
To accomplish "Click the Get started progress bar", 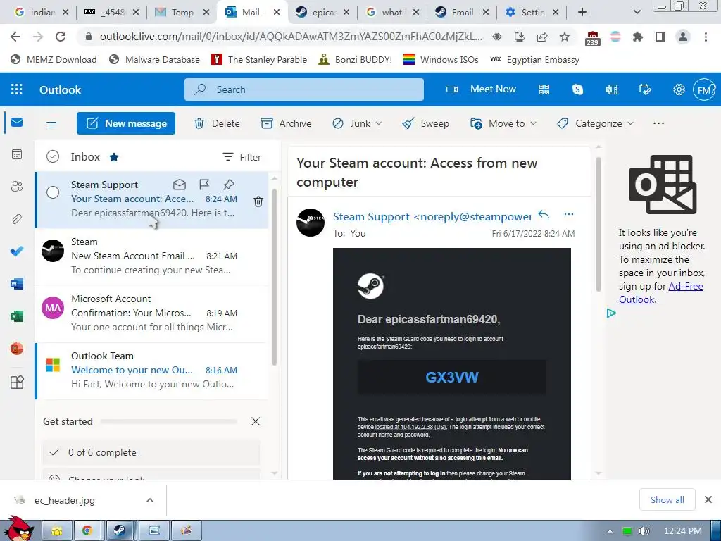I will coord(169,421).
